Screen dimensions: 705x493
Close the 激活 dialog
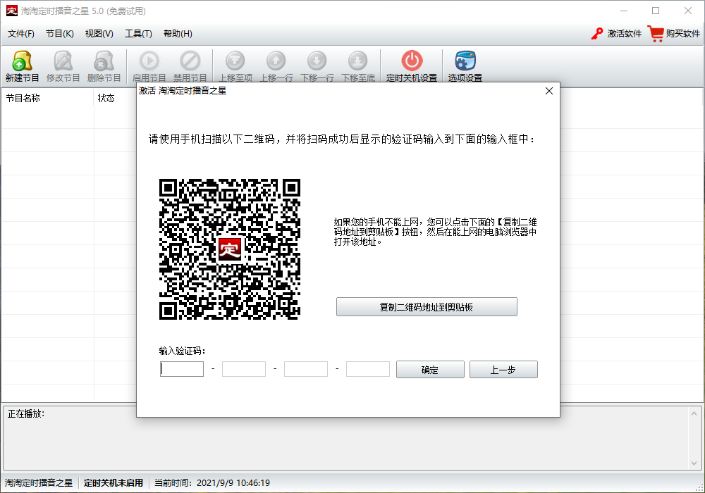[x=549, y=91]
